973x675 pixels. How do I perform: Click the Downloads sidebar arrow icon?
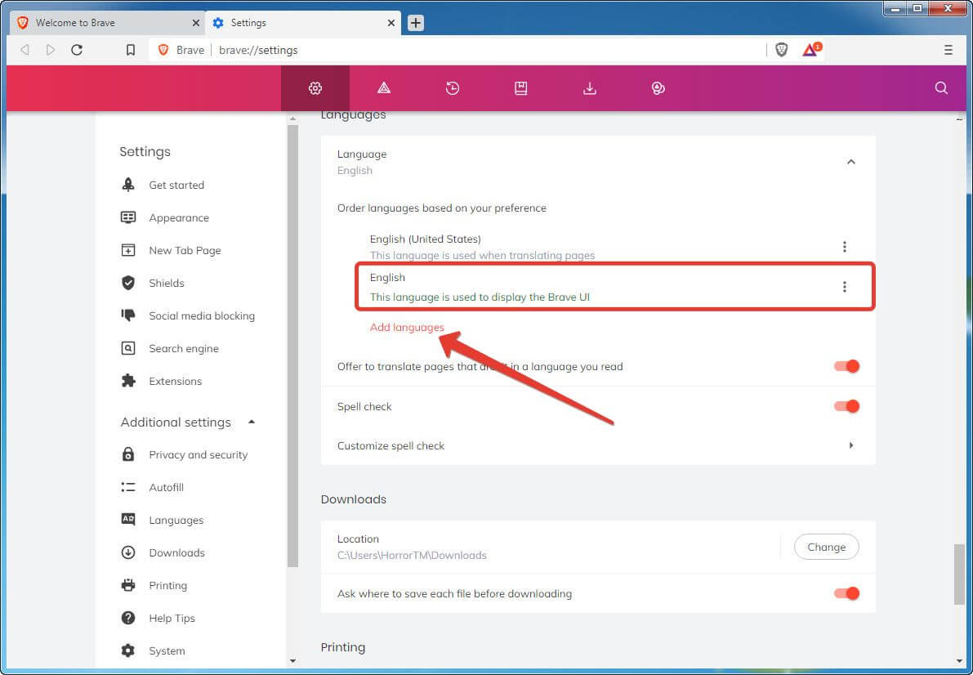(x=128, y=552)
